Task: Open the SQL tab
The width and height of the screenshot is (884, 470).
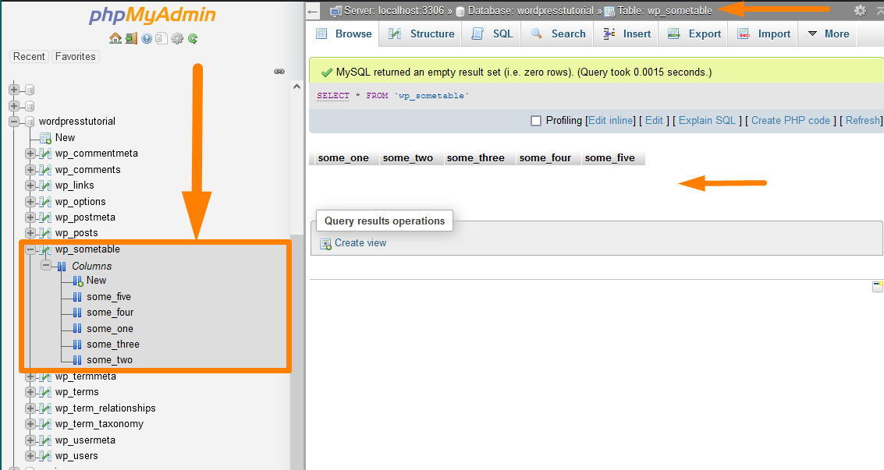Action: click(492, 34)
